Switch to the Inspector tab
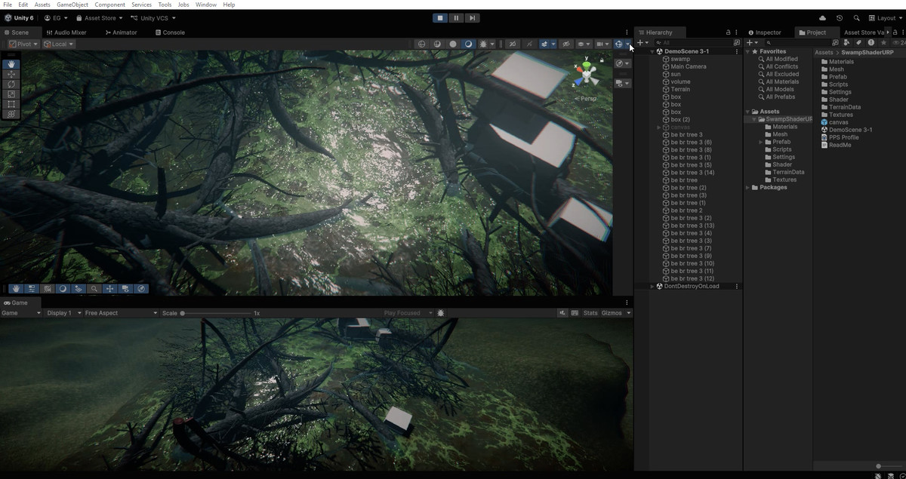This screenshot has width=906, height=479. click(765, 32)
